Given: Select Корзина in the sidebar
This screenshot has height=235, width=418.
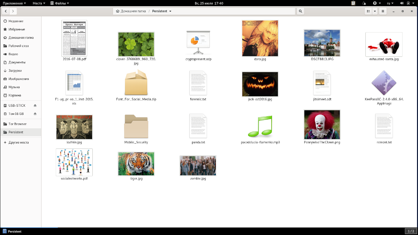Looking at the screenshot, I should click(x=15, y=95).
